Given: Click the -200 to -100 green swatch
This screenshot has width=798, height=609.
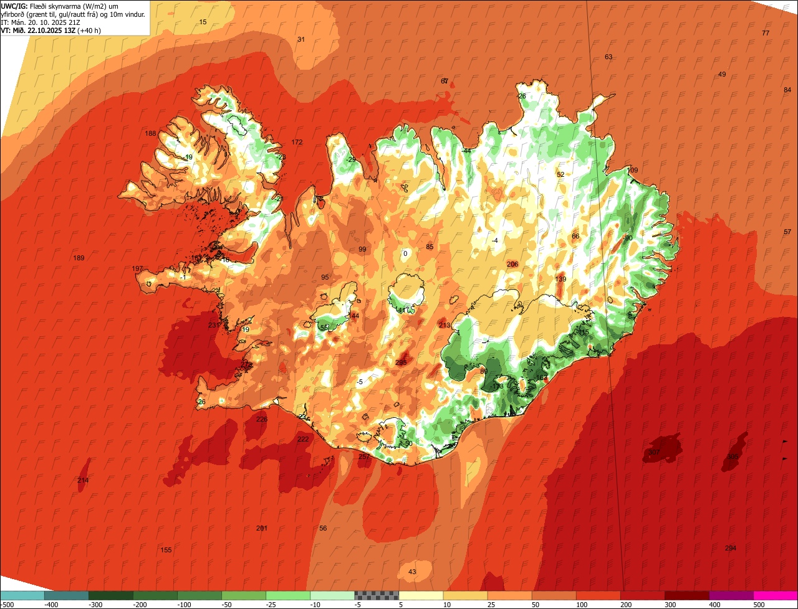Looking at the screenshot, I should coord(155,595).
